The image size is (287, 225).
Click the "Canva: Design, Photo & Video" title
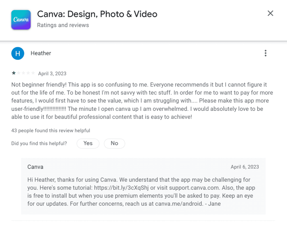(97, 14)
